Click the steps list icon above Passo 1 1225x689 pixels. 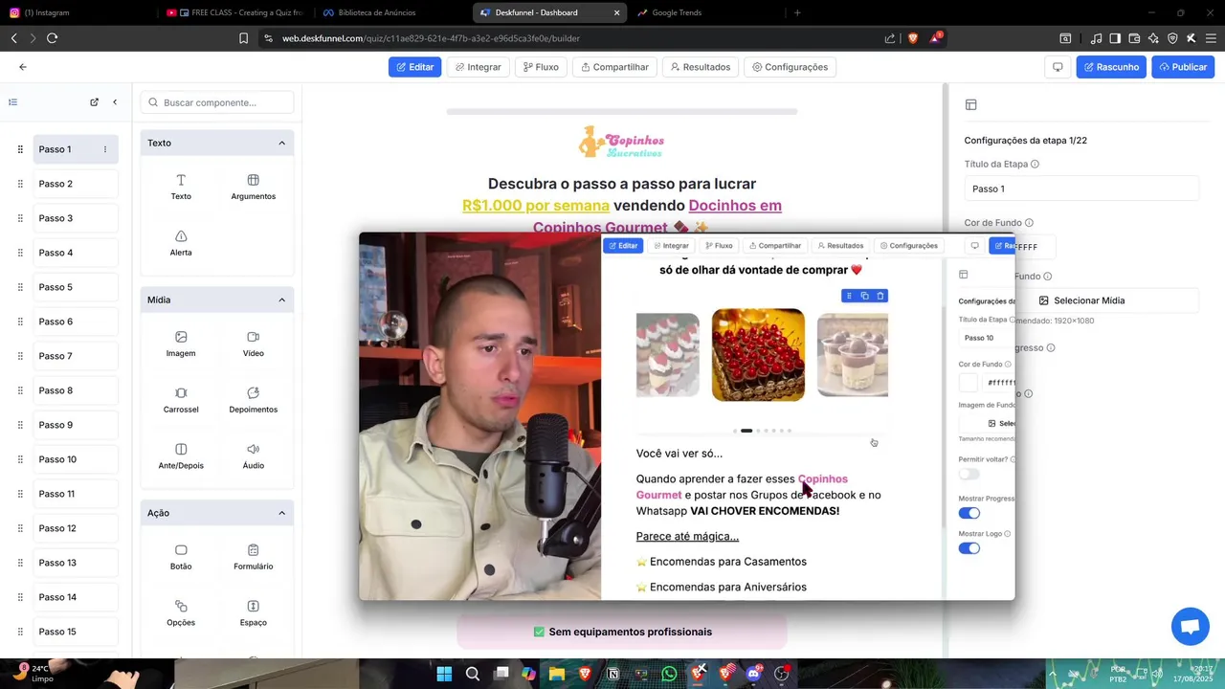click(13, 102)
